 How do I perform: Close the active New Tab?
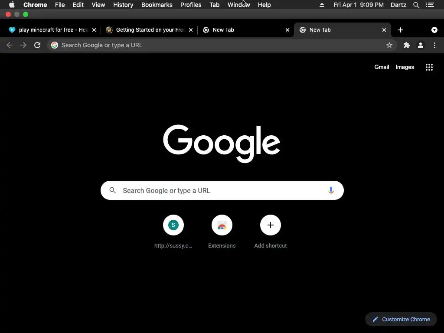pyautogui.click(x=384, y=30)
